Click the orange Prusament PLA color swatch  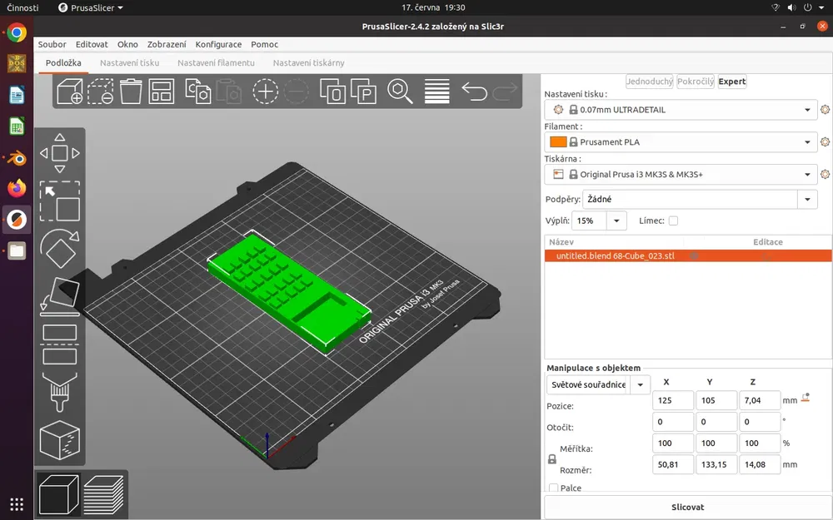tap(558, 141)
